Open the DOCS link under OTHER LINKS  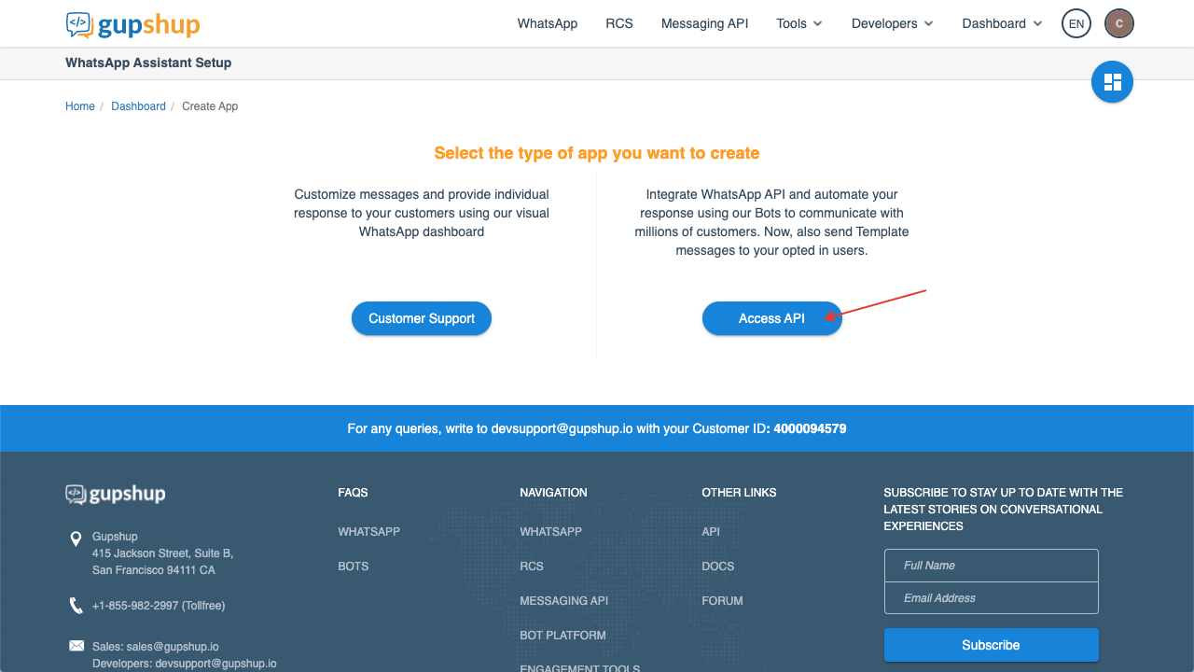click(x=718, y=567)
